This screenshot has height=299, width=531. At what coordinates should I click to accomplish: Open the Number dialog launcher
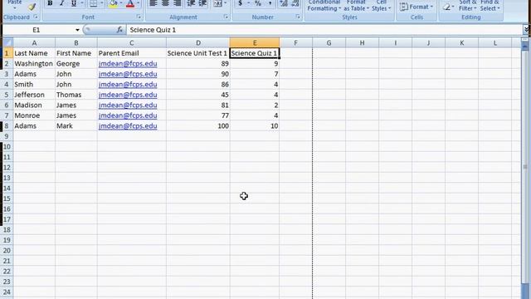click(x=298, y=17)
